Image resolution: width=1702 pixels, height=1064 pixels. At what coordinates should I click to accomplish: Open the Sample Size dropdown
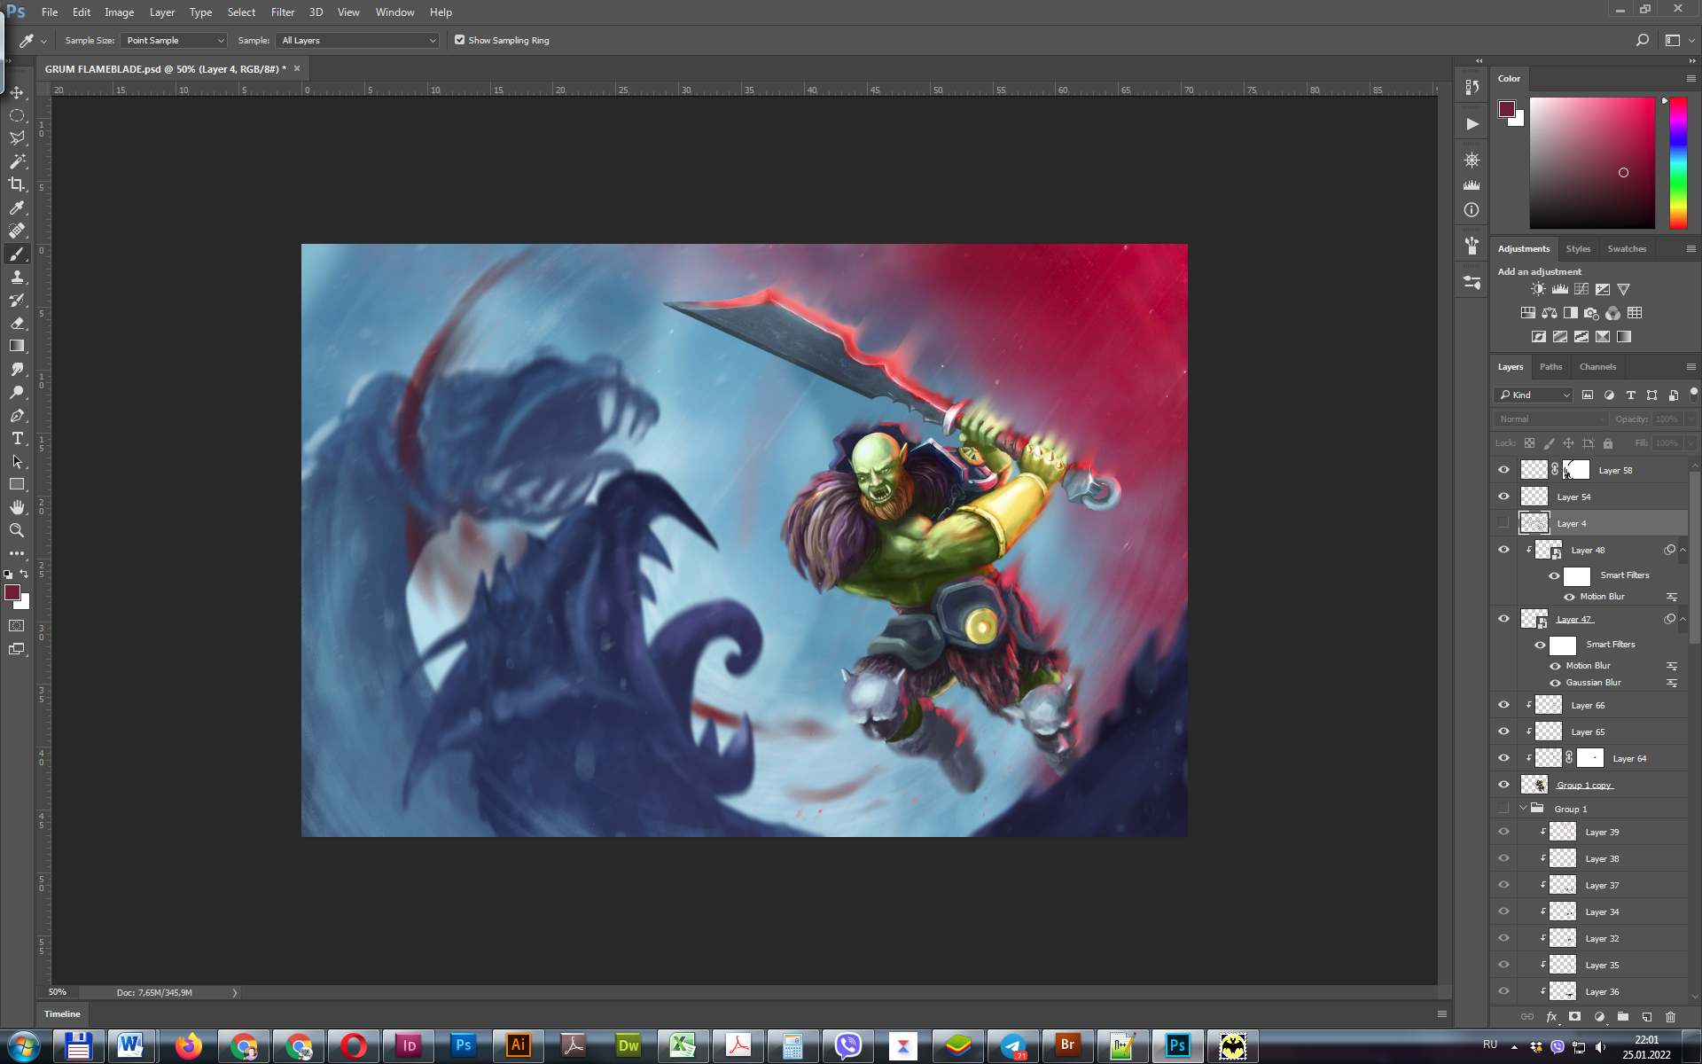(x=175, y=40)
